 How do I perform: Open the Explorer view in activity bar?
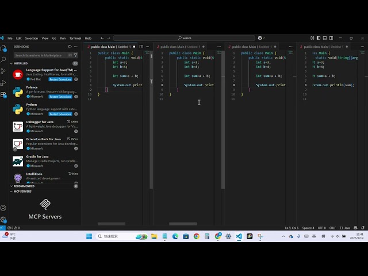(x=3, y=48)
